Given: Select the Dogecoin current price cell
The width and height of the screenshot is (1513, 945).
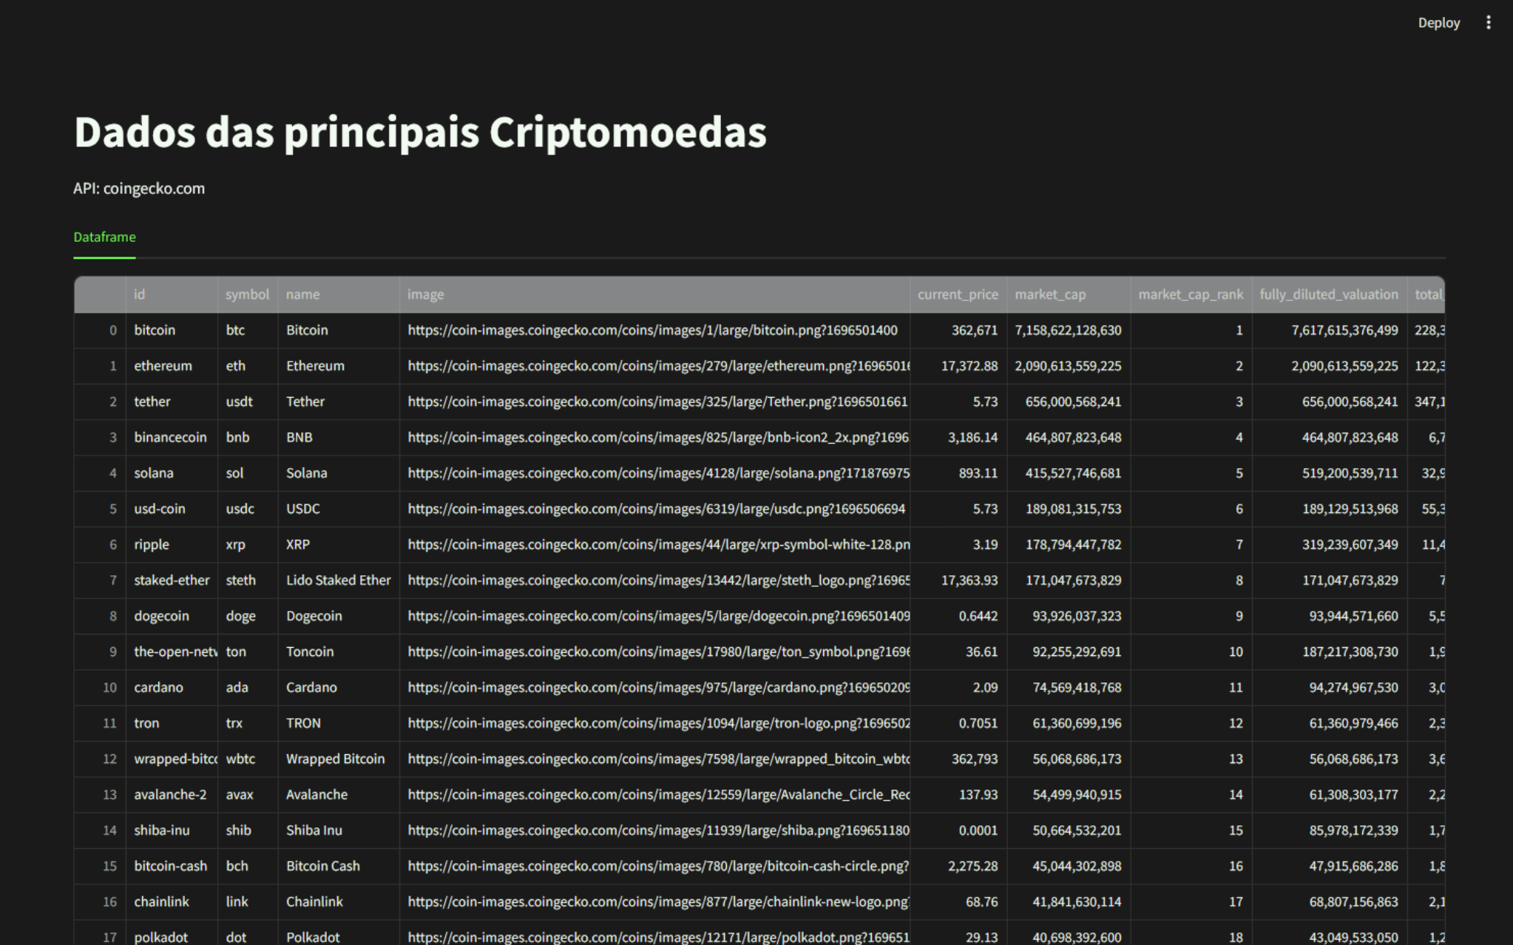Looking at the screenshot, I should click(977, 616).
